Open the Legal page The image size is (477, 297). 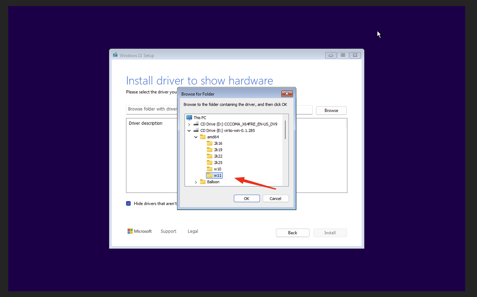(x=192, y=231)
